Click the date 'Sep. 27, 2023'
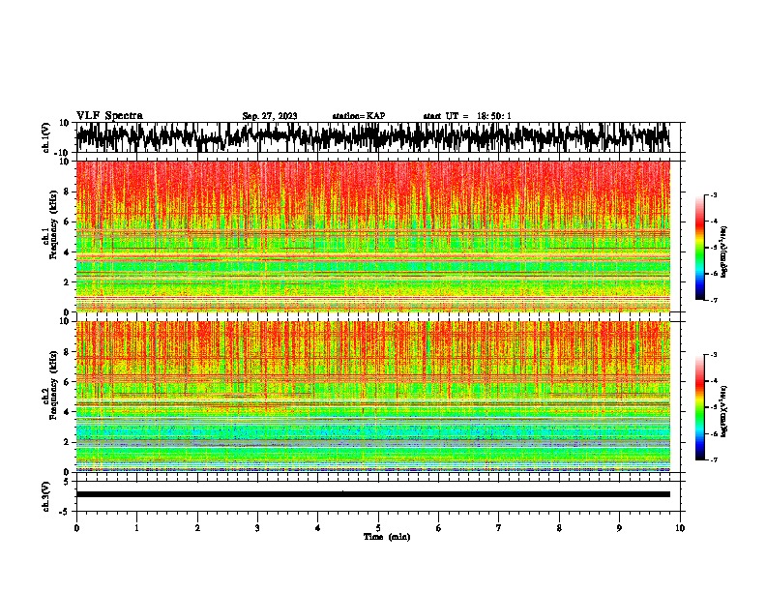The image size is (766, 592). click(x=270, y=116)
